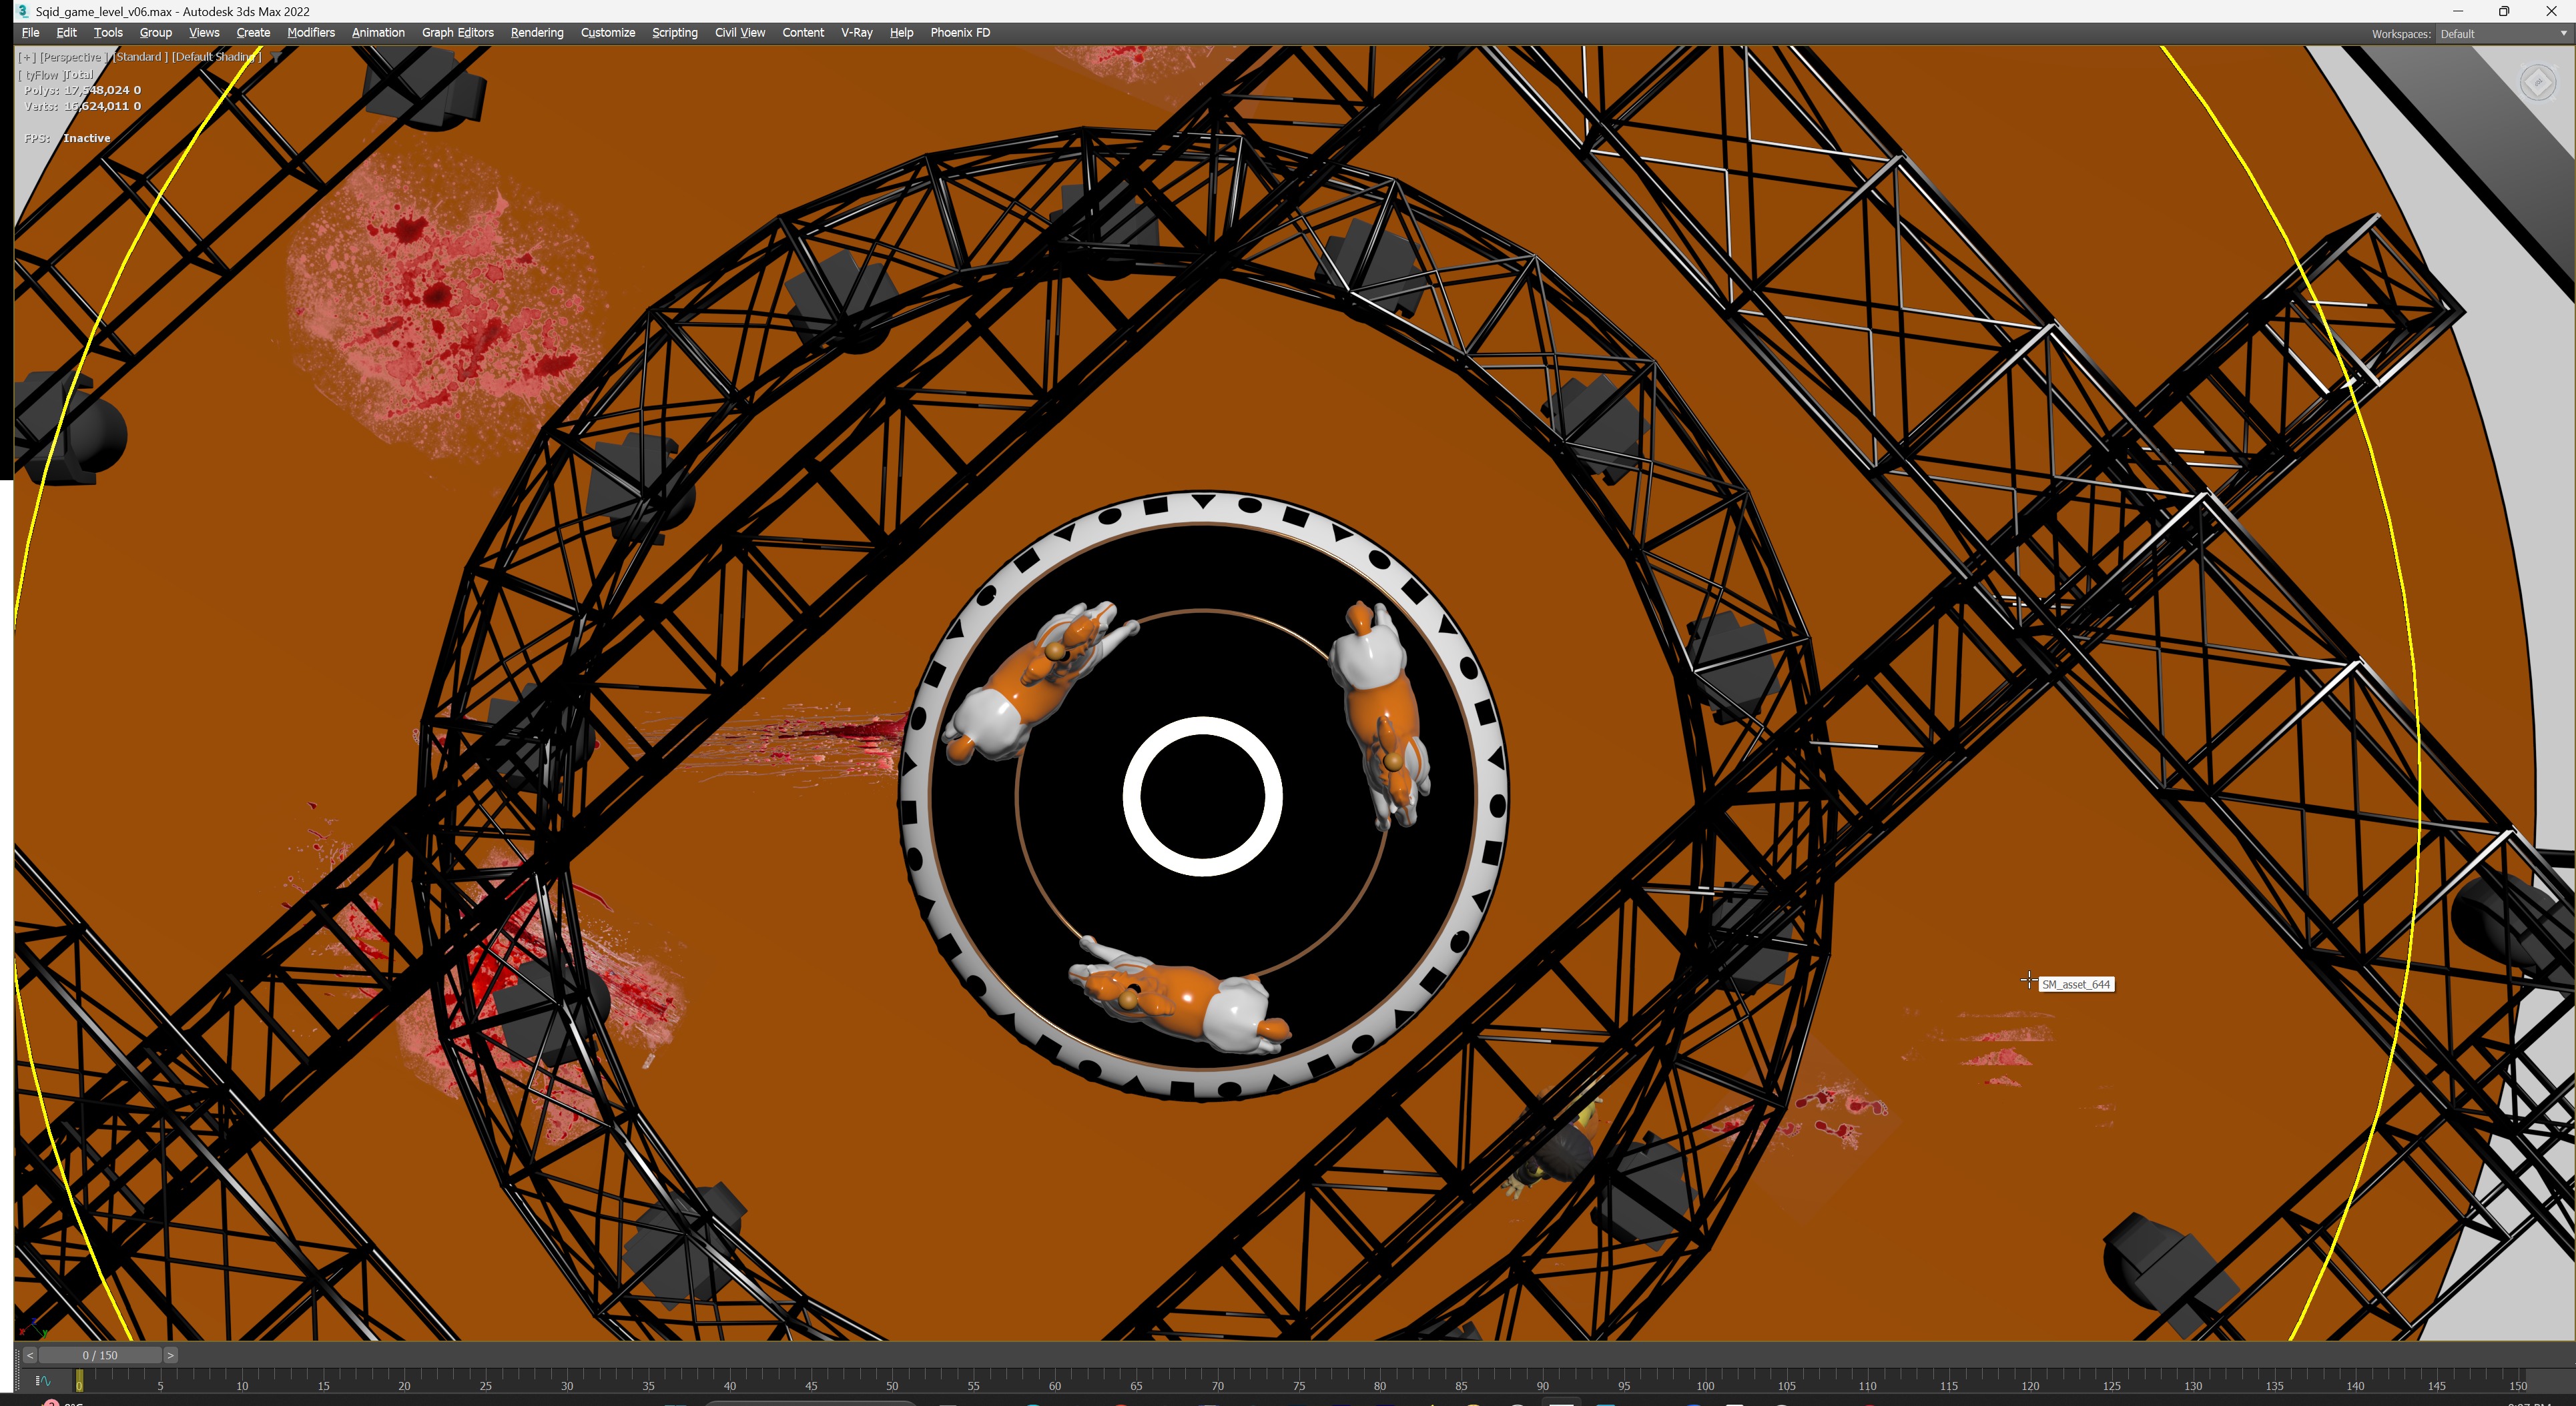Open the V-Ray menu
Screen dimensions: 2576x1406
click(x=856, y=33)
